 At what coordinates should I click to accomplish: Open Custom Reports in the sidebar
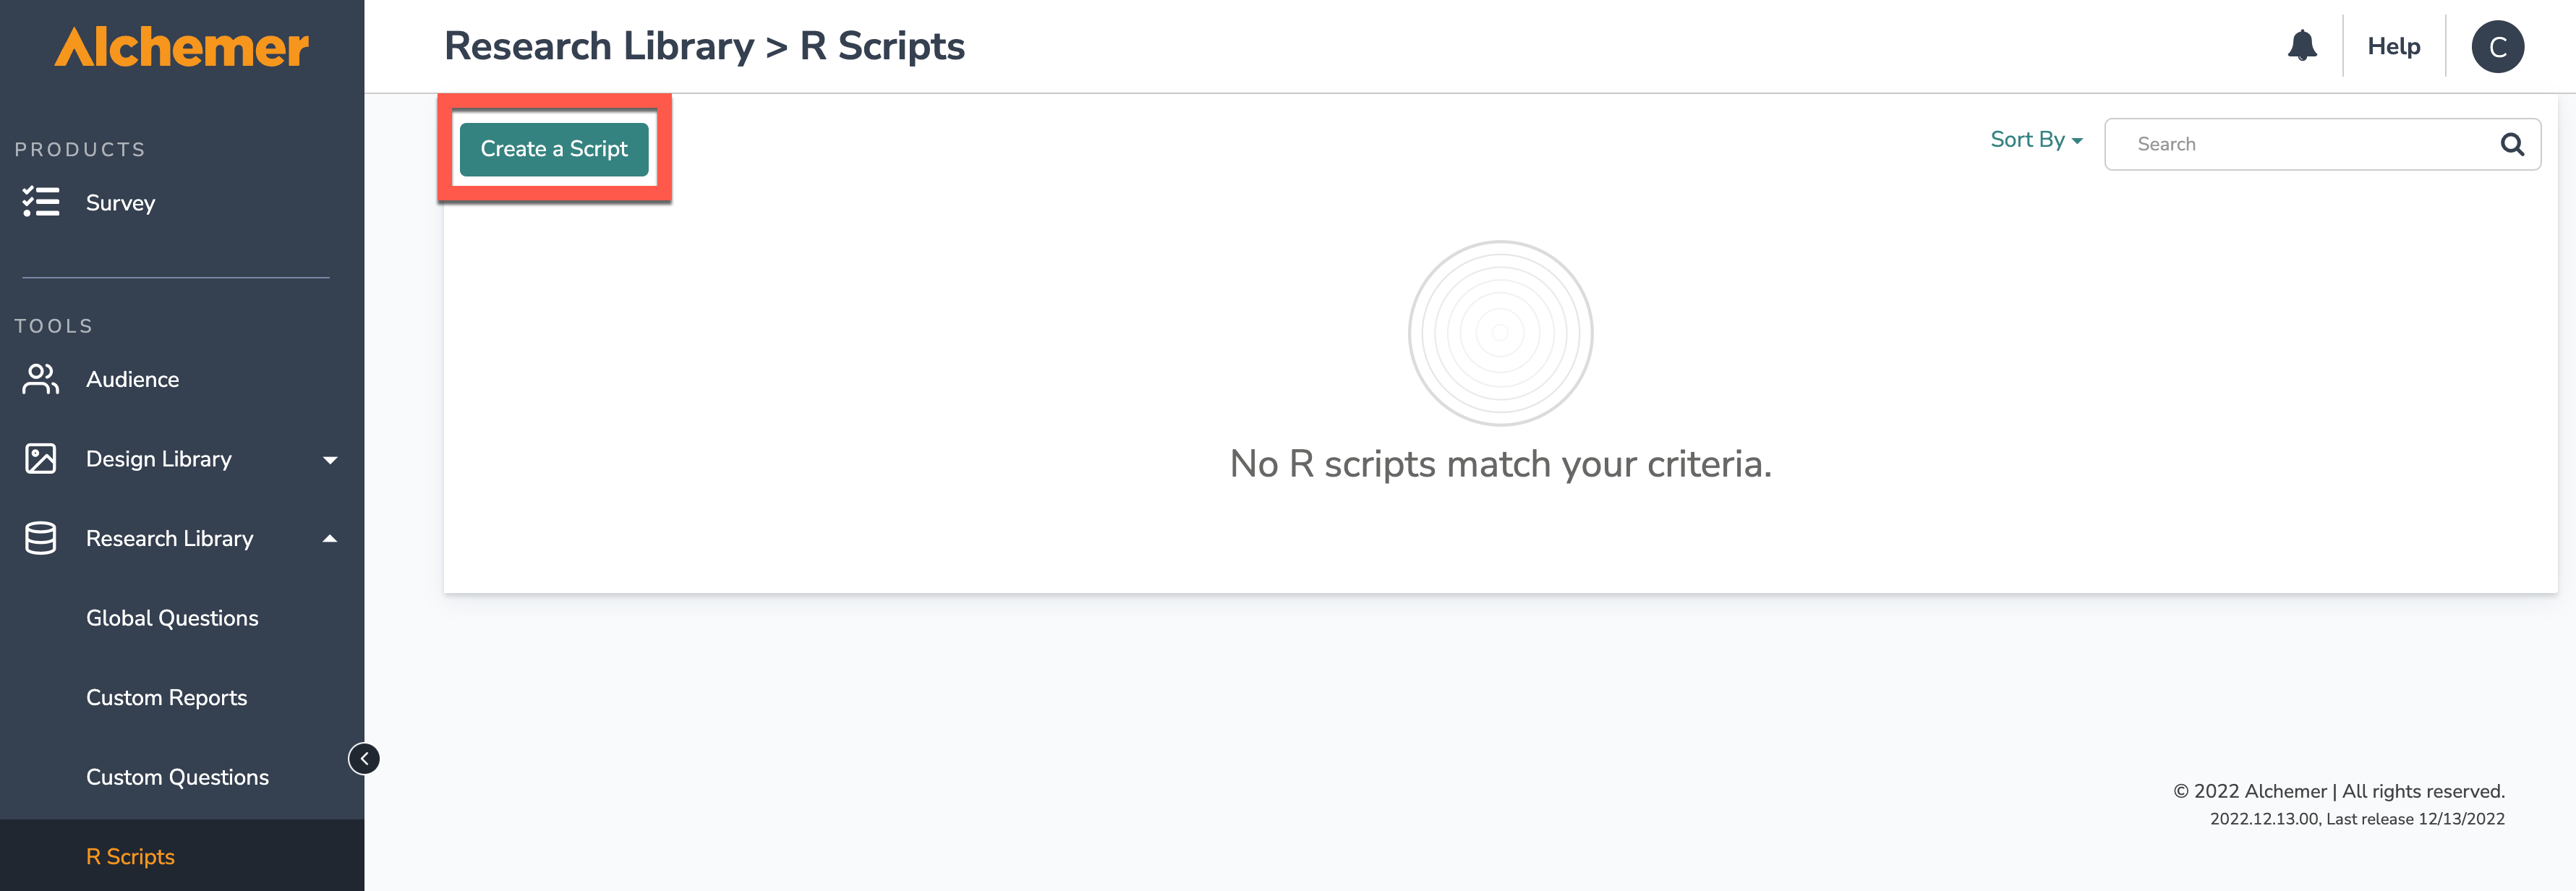(166, 698)
